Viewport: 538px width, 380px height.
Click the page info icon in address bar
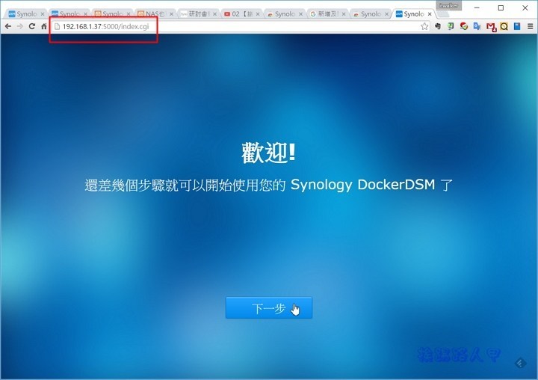[x=58, y=26]
